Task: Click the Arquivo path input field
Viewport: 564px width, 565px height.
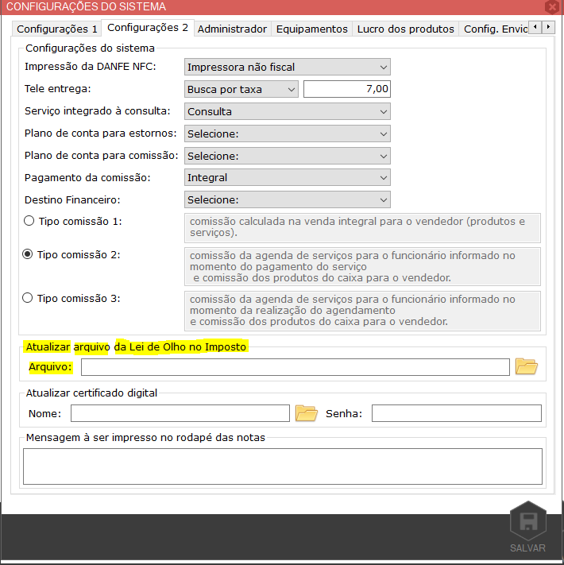Action: pos(295,367)
